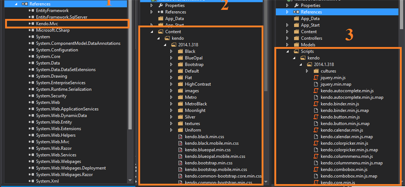Image resolution: width=405 pixels, height=187 pixels.
Task: Click the System.Drawing reference icon
Action: click(x=32, y=76)
